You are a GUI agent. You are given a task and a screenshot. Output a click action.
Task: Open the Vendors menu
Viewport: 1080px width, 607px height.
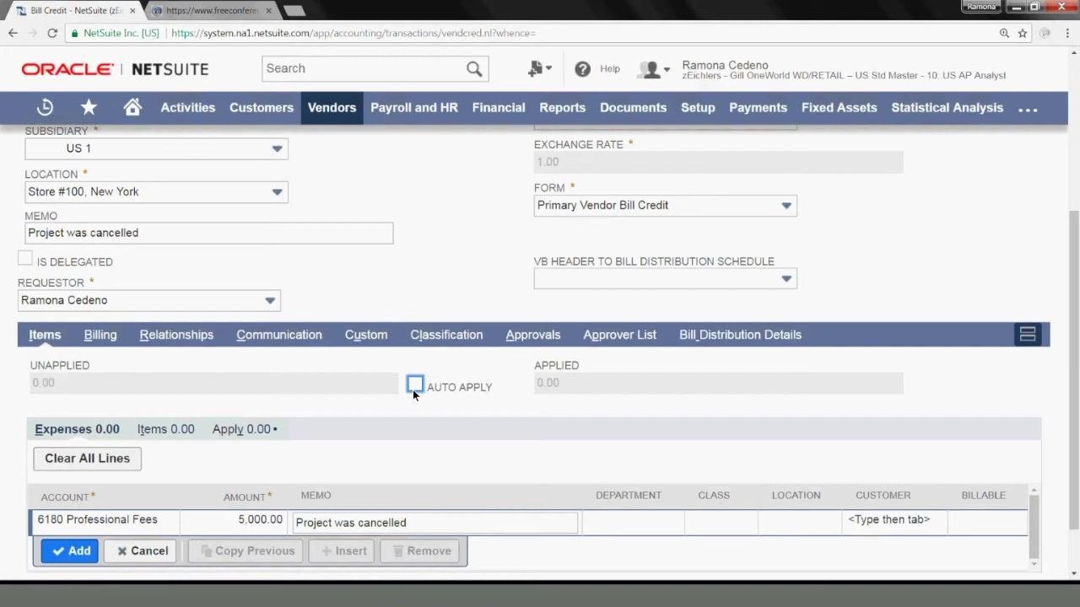(332, 108)
